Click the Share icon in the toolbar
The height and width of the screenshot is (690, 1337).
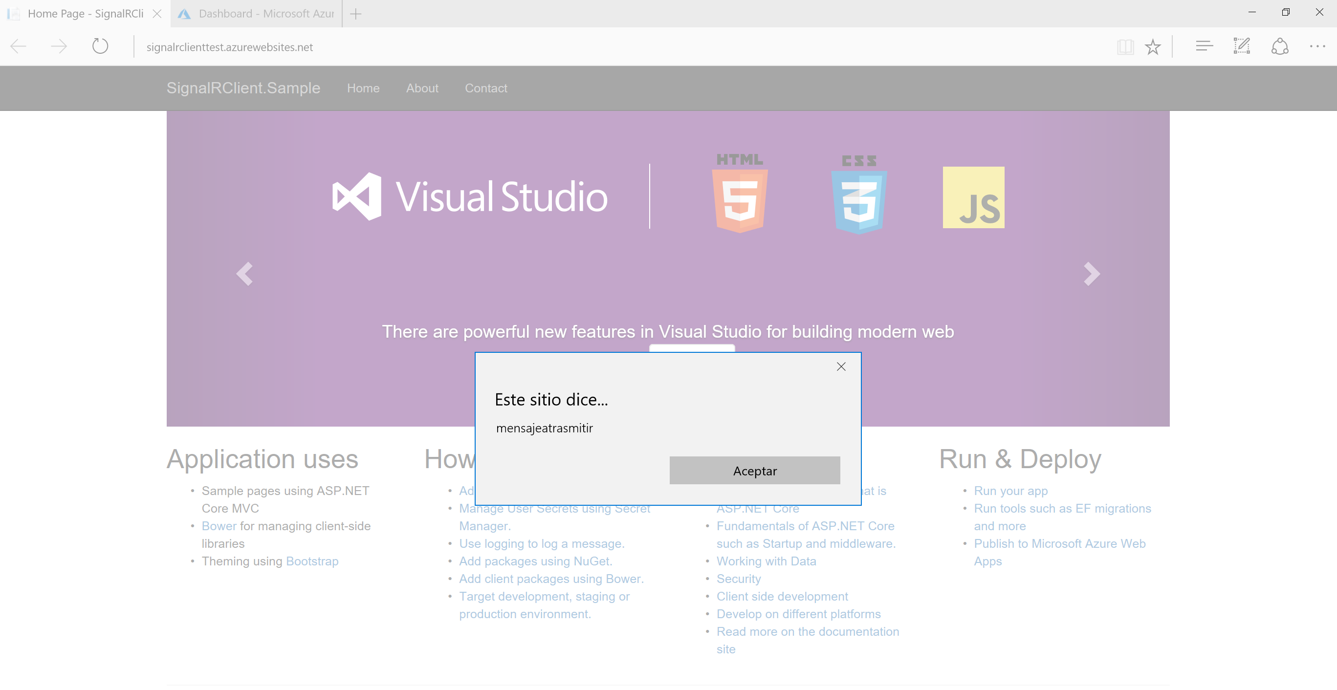coord(1279,47)
